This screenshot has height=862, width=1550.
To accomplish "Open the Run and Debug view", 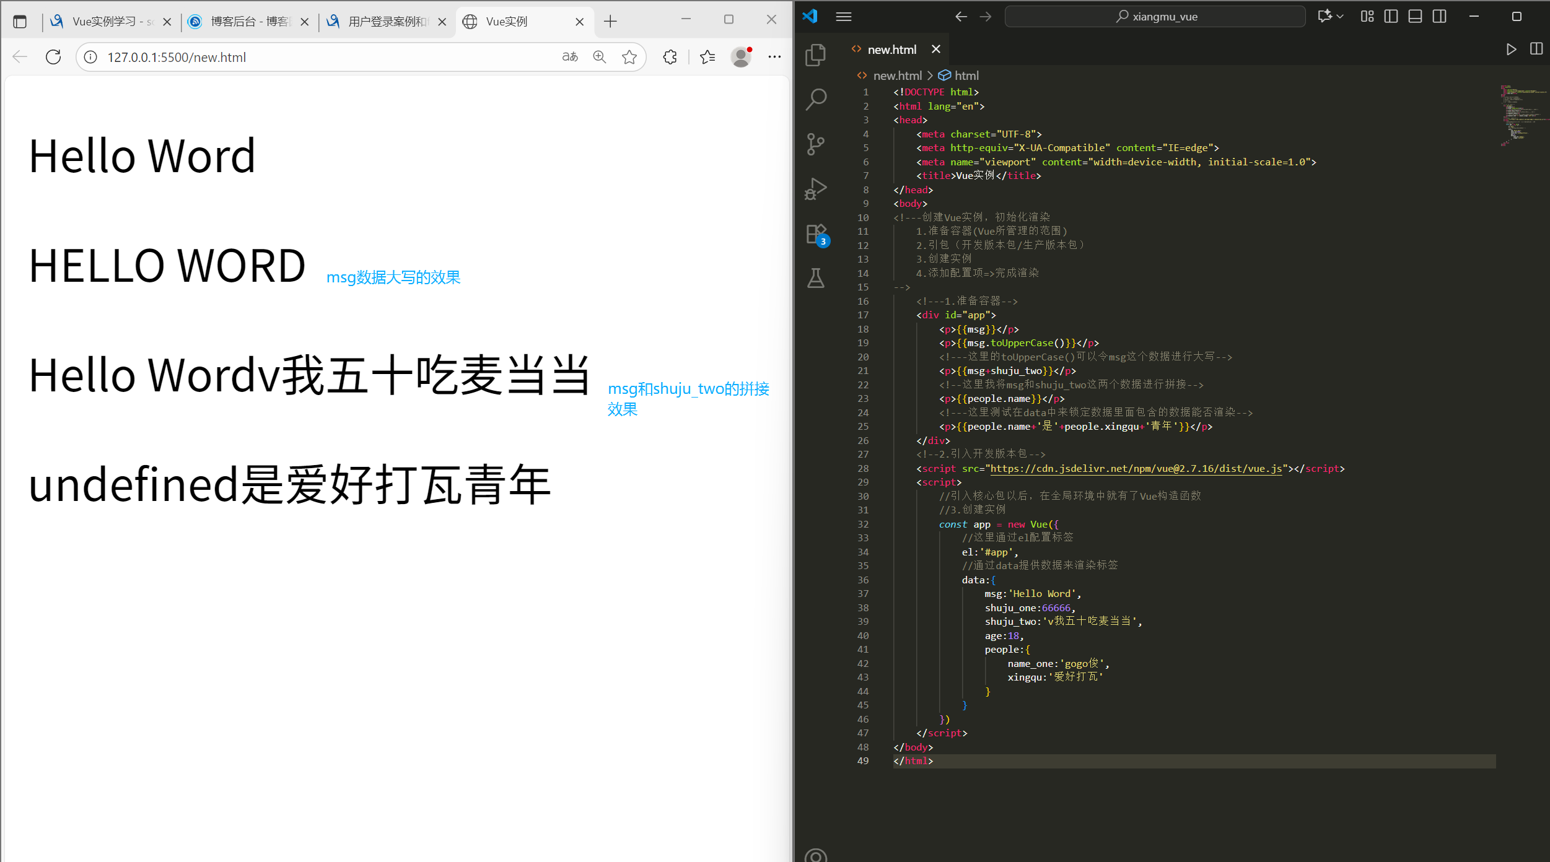I will pyautogui.click(x=815, y=188).
